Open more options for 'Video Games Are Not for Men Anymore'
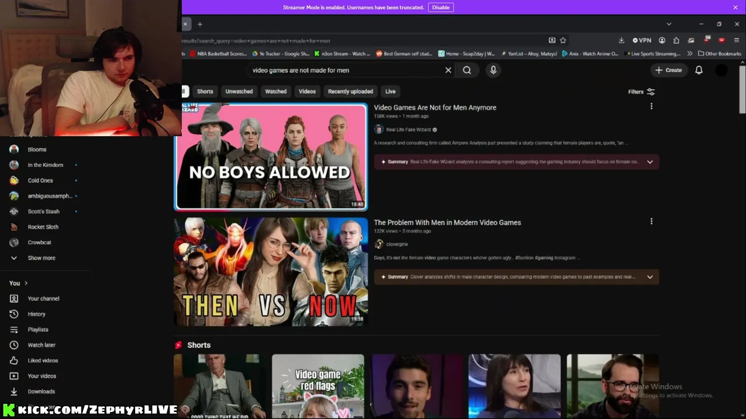The image size is (746, 419). [x=651, y=106]
